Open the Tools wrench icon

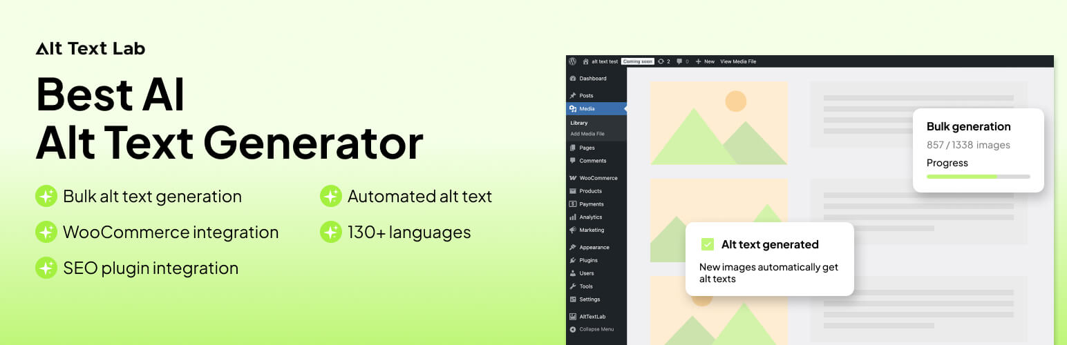573,286
